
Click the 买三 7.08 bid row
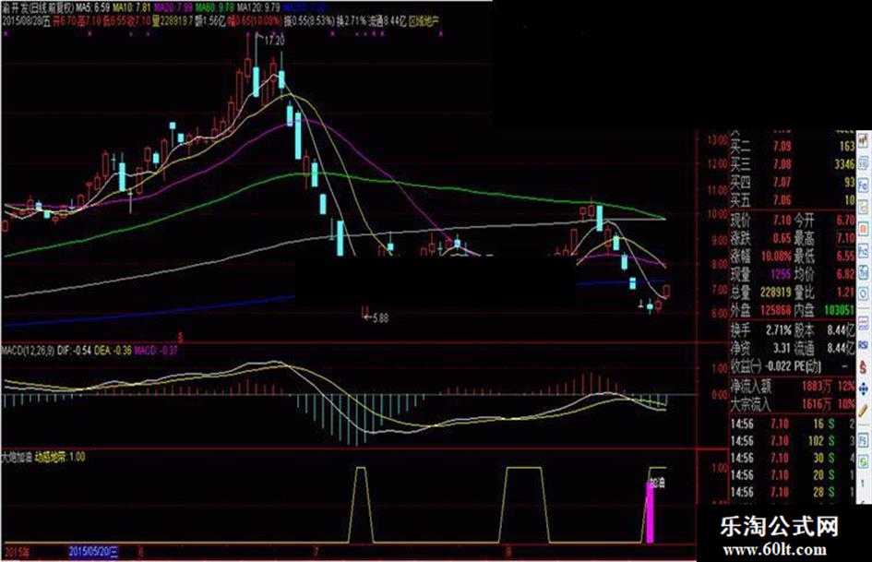tap(792, 164)
